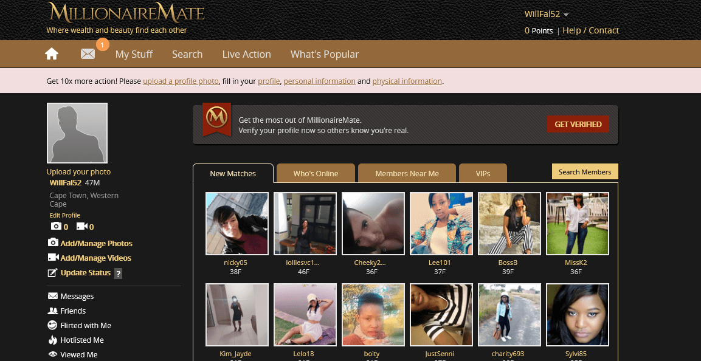
Task: Open nicky05's profile photo
Action: tap(237, 224)
